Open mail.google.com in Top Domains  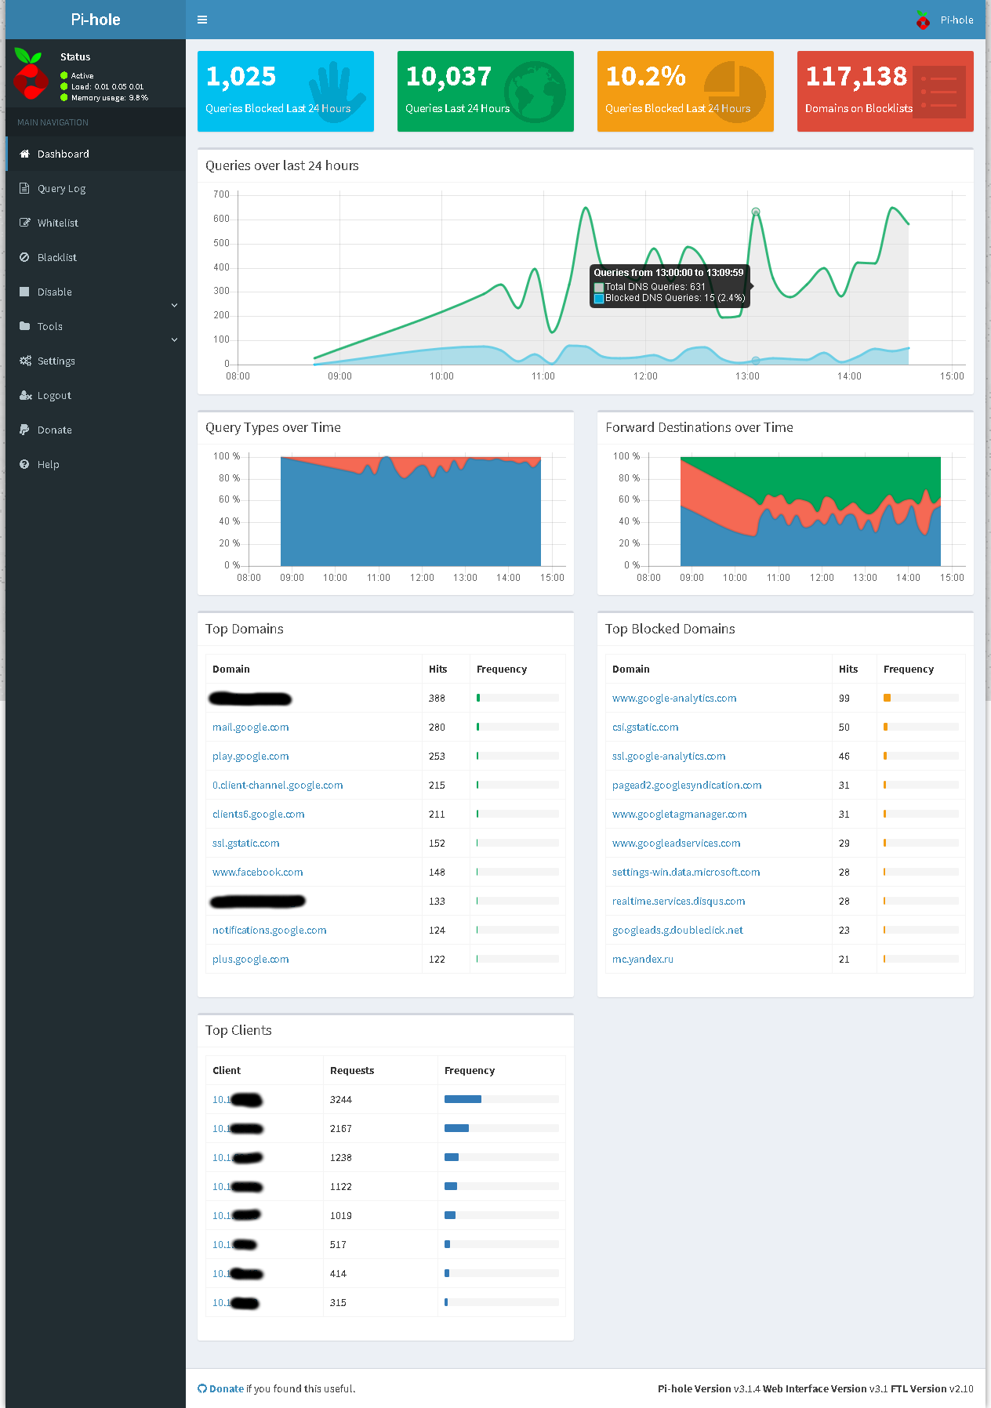coord(250,727)
